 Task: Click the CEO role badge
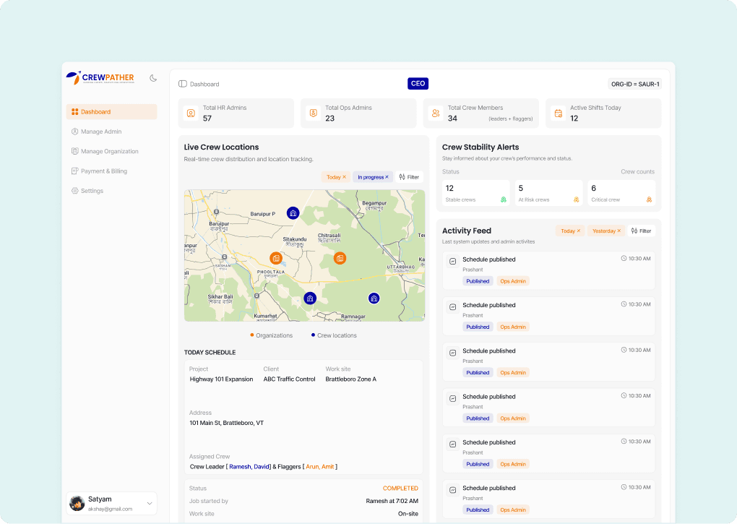point(418,84)
